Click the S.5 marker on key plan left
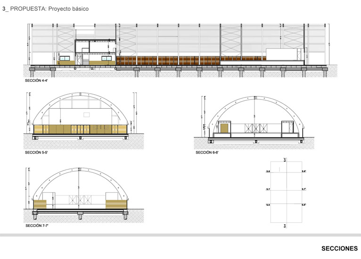The width and height of the screenshot is (361, 259). [268, 205]
